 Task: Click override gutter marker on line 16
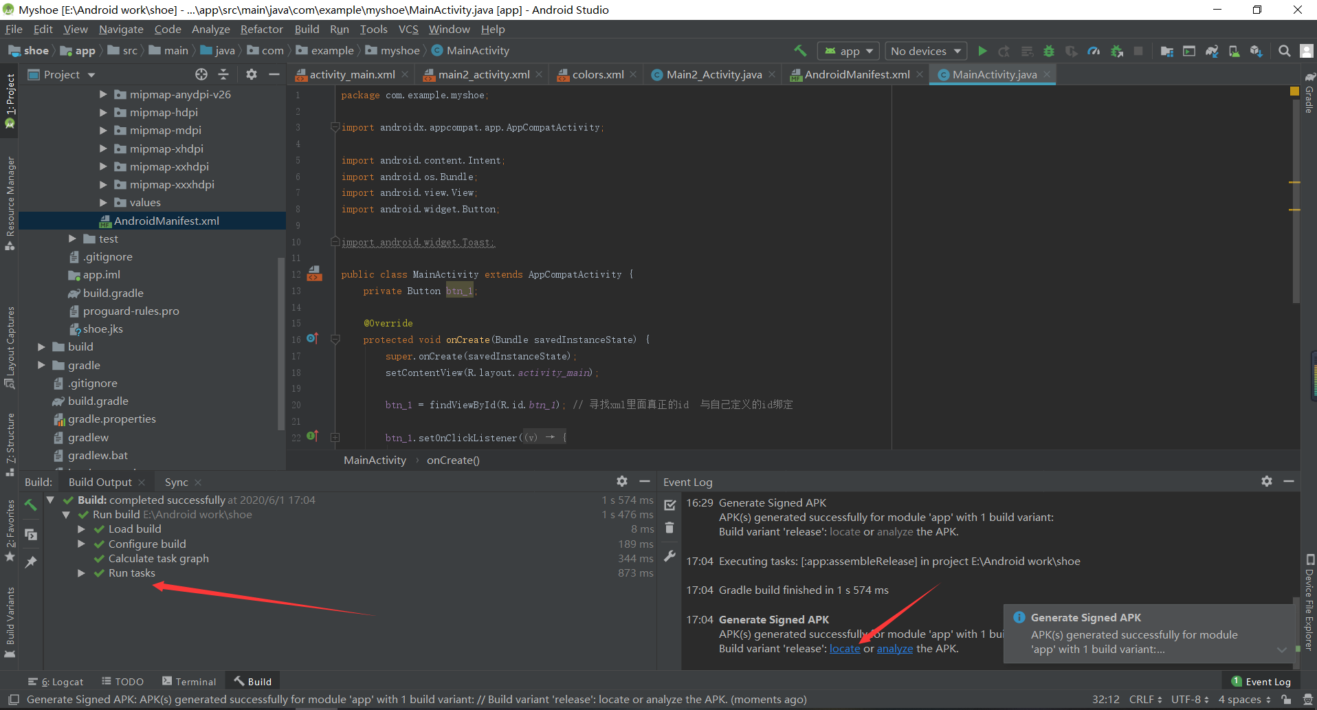[x=312, y=338]
